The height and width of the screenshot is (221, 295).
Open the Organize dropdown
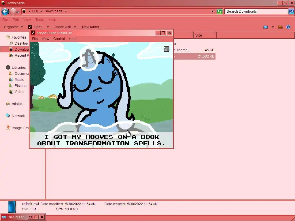pos(13,27)
